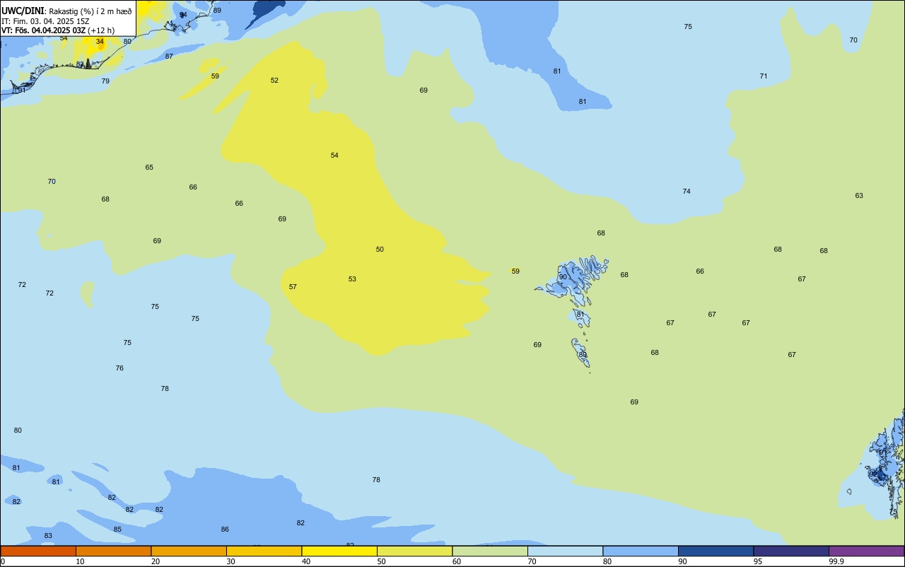The height and width of the screenshot is (567, 905).
Task: Select the humidity value 65
Action: (149, 168)
